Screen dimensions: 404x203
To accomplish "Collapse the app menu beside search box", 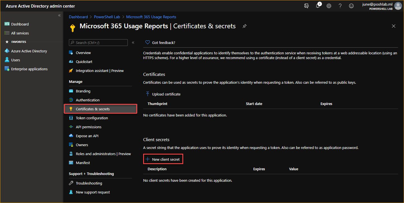I will coord(133,43).
